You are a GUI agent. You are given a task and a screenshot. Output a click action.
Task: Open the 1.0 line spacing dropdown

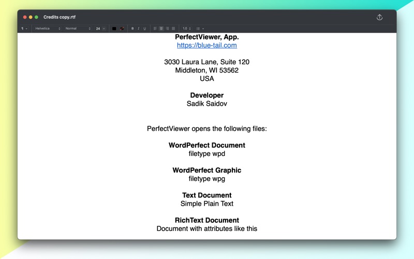pos(187,28)
